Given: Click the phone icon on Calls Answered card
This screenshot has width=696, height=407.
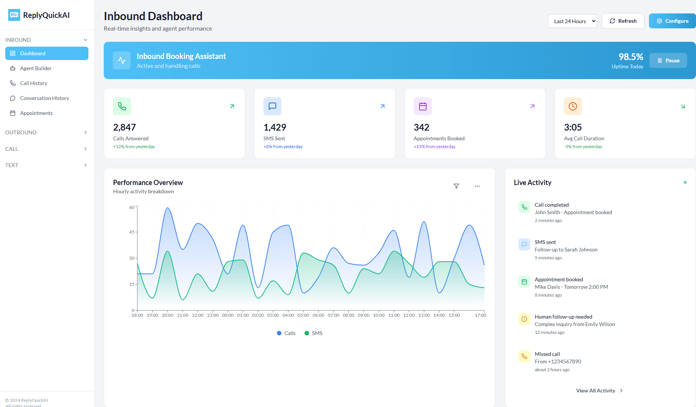Looking at the screenshot, I should [x=122, y=106].
